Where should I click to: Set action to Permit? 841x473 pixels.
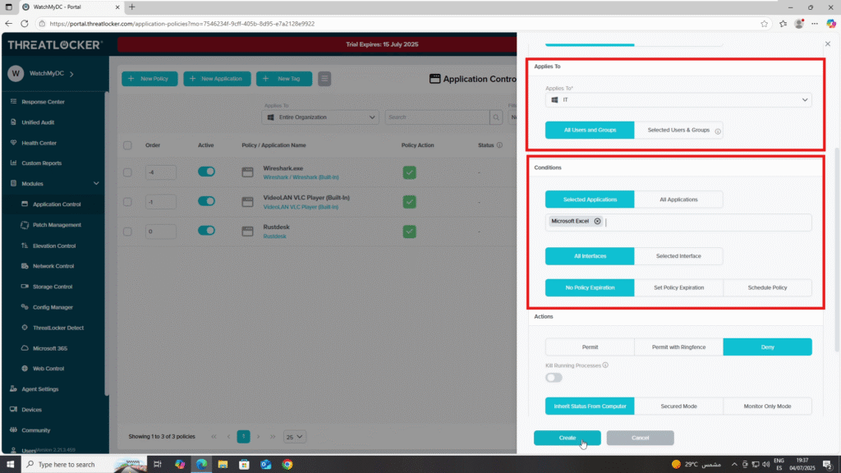tap(590, 347)
